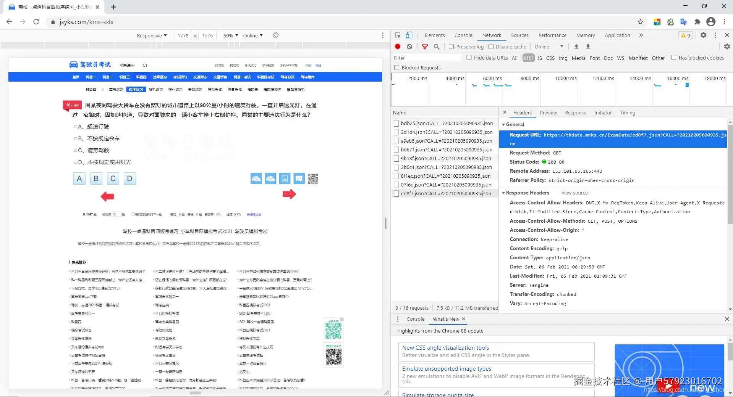
Task: Open New CSS angle visualization tools link
Action: pos(445,348)
